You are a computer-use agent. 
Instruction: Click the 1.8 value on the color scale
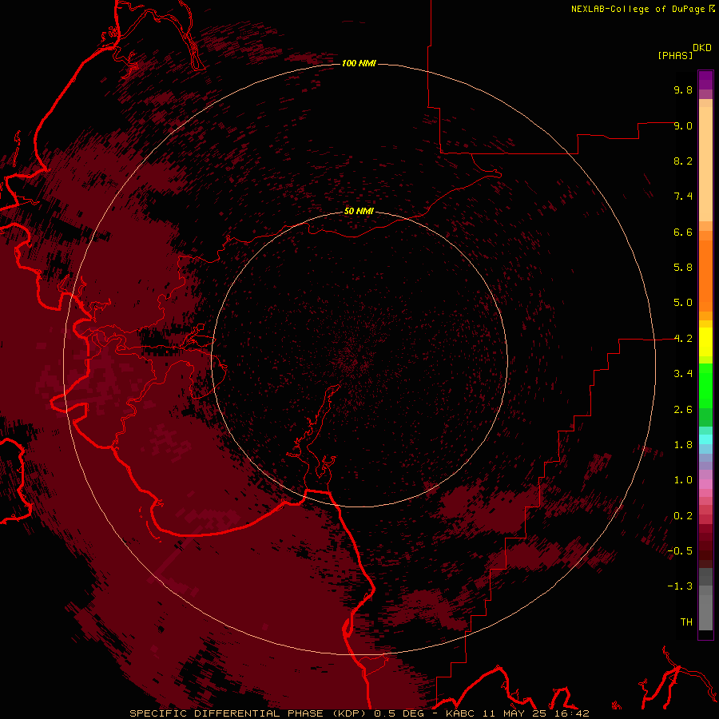click(683, 445)
